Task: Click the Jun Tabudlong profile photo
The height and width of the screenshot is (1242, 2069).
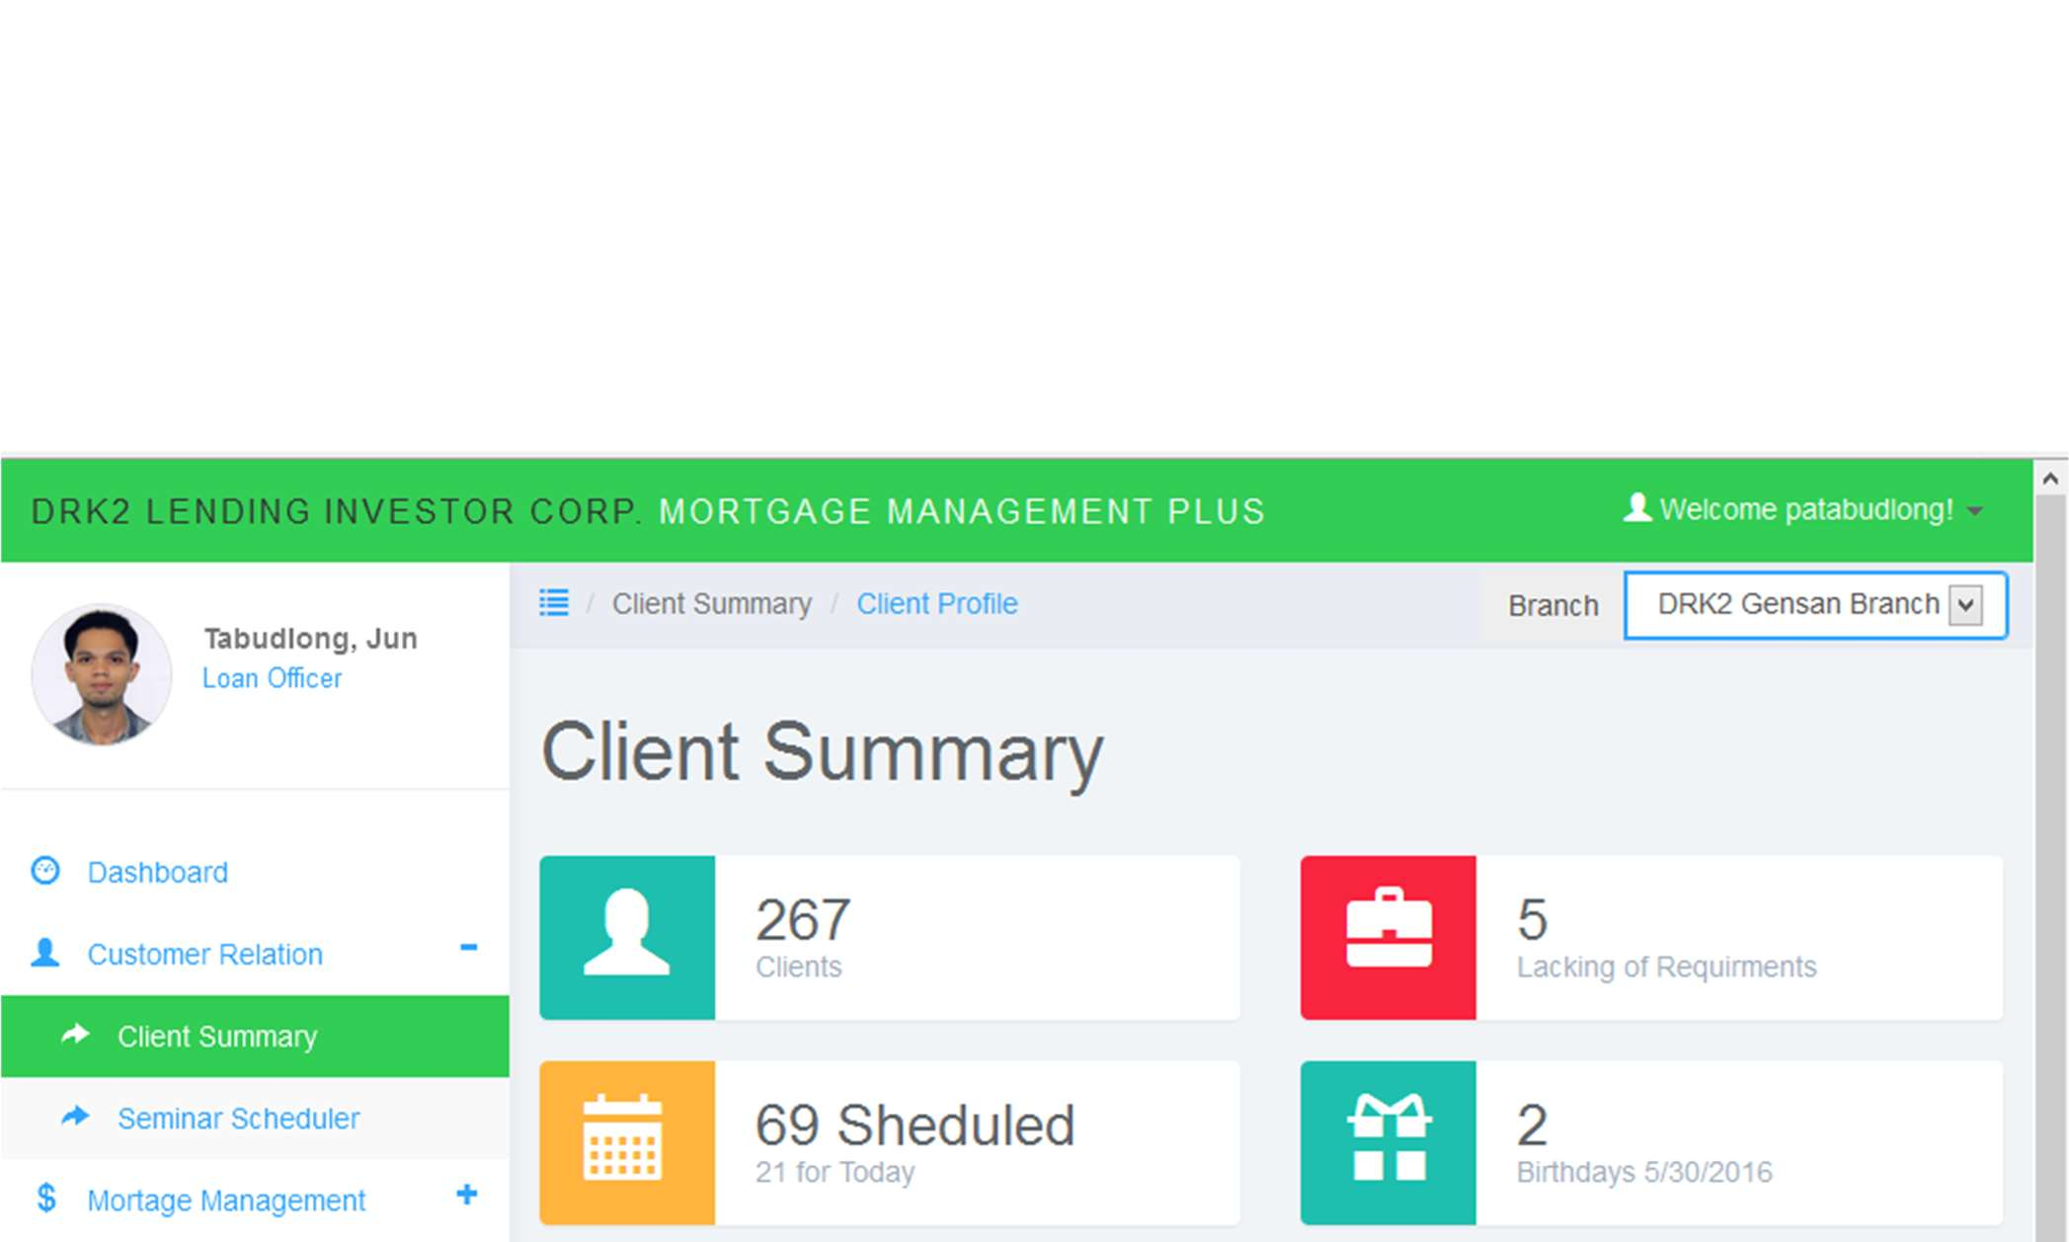Action: tap(102, 674)
